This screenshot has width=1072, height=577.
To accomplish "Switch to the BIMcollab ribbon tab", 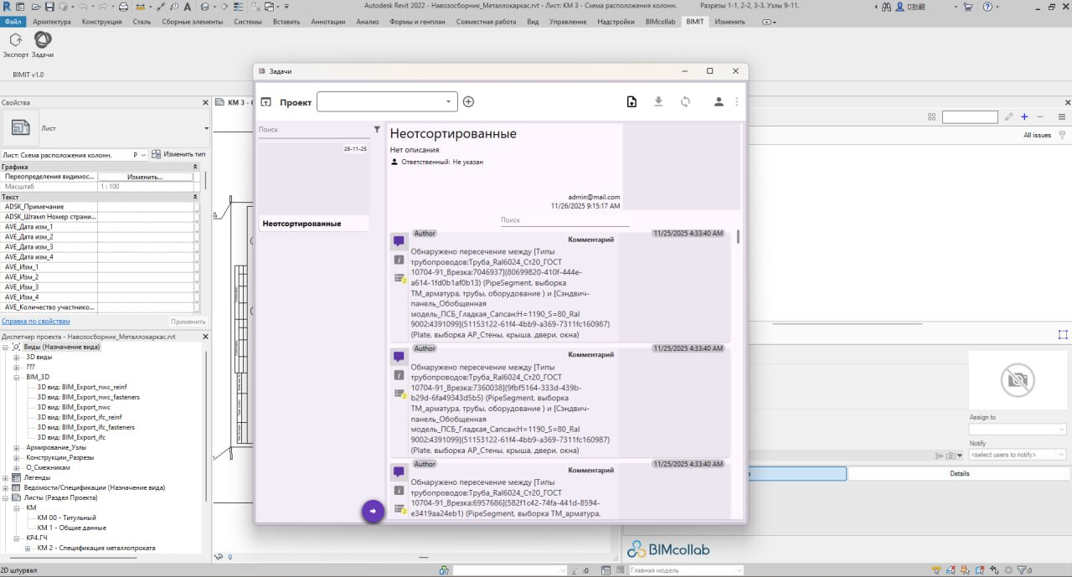I will 659,22.
